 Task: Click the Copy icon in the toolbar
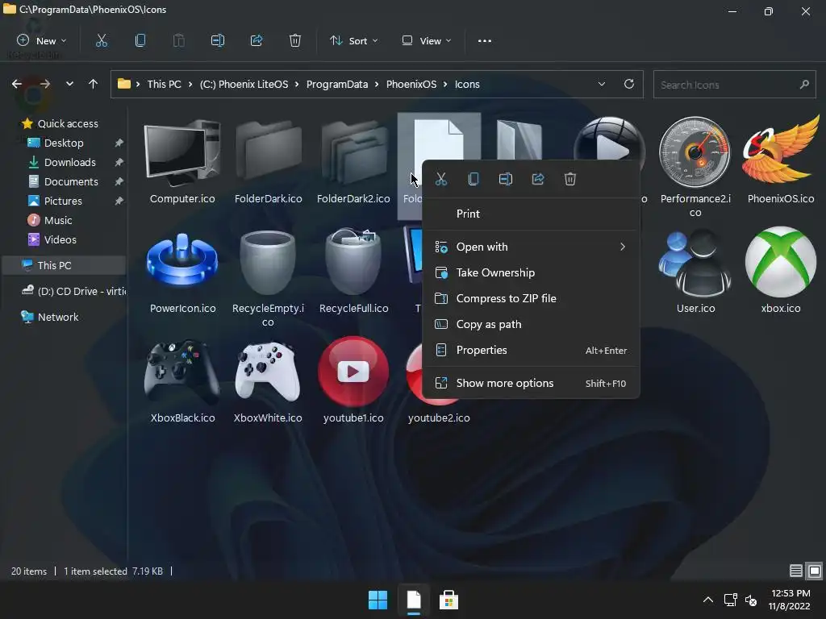click(x=140, y=40)
